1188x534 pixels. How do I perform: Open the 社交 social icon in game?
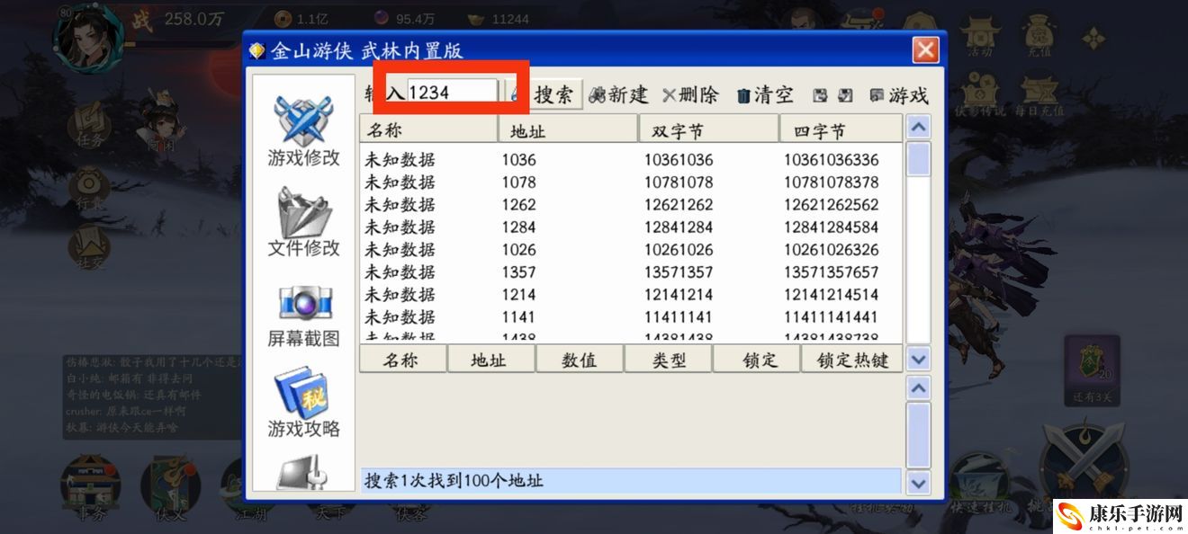coord(88,249)
